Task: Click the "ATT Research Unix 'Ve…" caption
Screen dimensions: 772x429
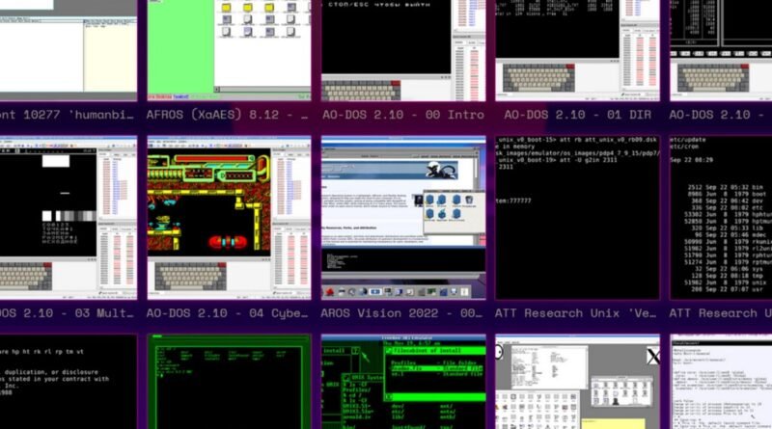Action: coord(575,313)
